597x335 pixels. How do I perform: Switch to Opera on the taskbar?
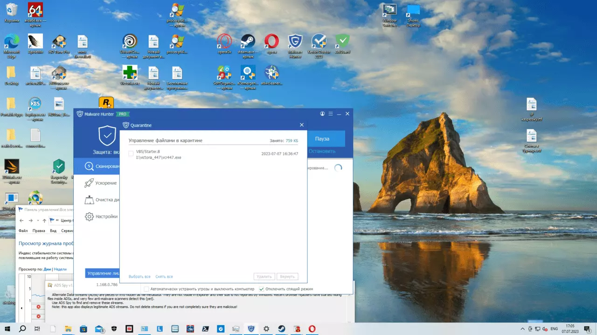312,328
